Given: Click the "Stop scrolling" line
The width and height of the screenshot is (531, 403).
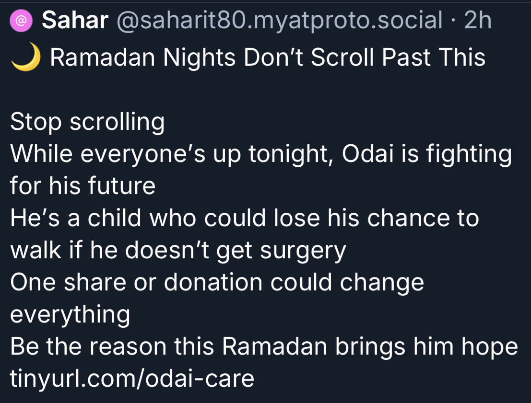Looking at the screenshot, I should (x=87, y=122).
